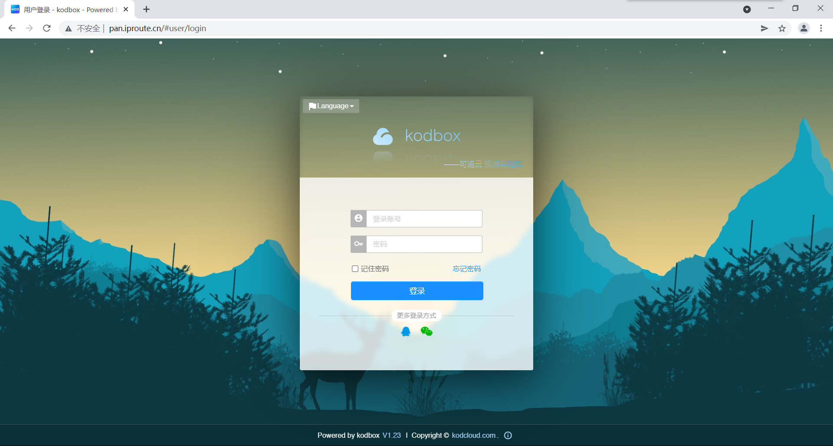Open the 忘记密码 forgot password link

[467, 269]
